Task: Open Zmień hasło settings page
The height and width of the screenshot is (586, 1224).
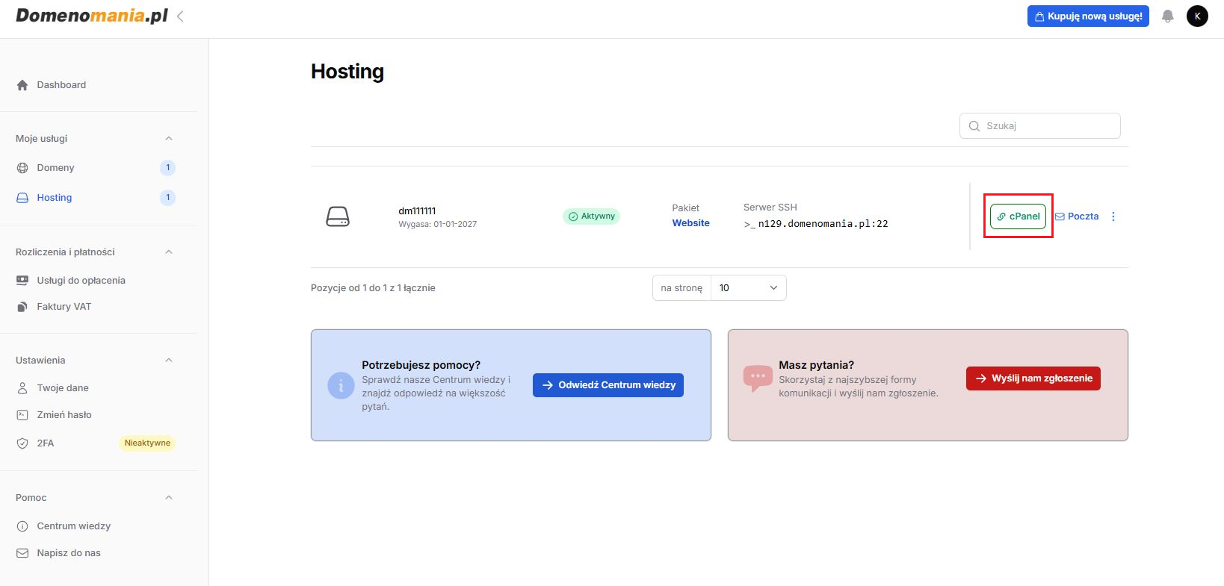Action: coord(64,415)
